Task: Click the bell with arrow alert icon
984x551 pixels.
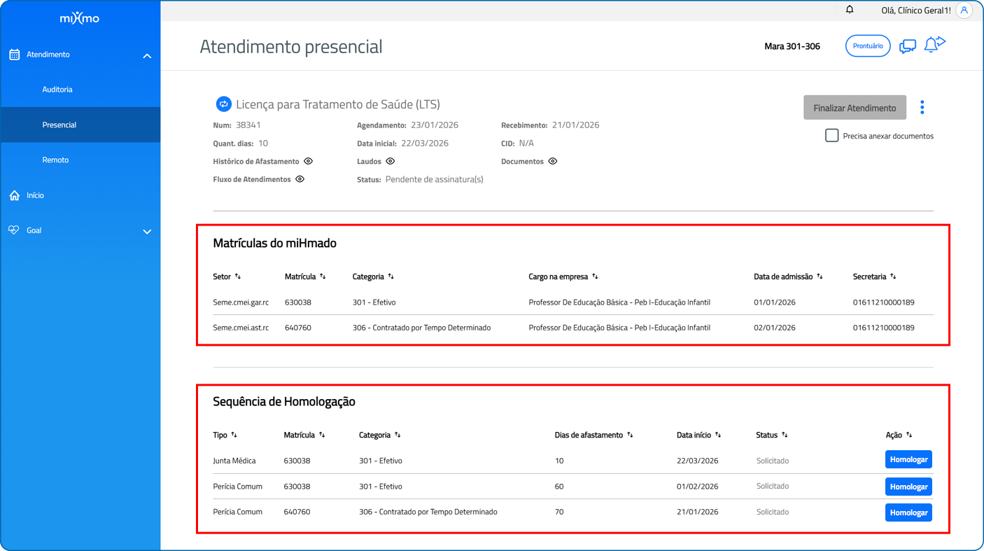Action: (x=934, y=45)
